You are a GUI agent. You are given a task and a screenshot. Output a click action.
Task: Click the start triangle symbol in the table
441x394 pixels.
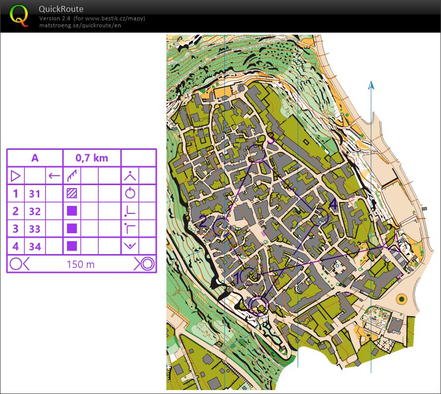pyautogui.click(x=15, y=175)
